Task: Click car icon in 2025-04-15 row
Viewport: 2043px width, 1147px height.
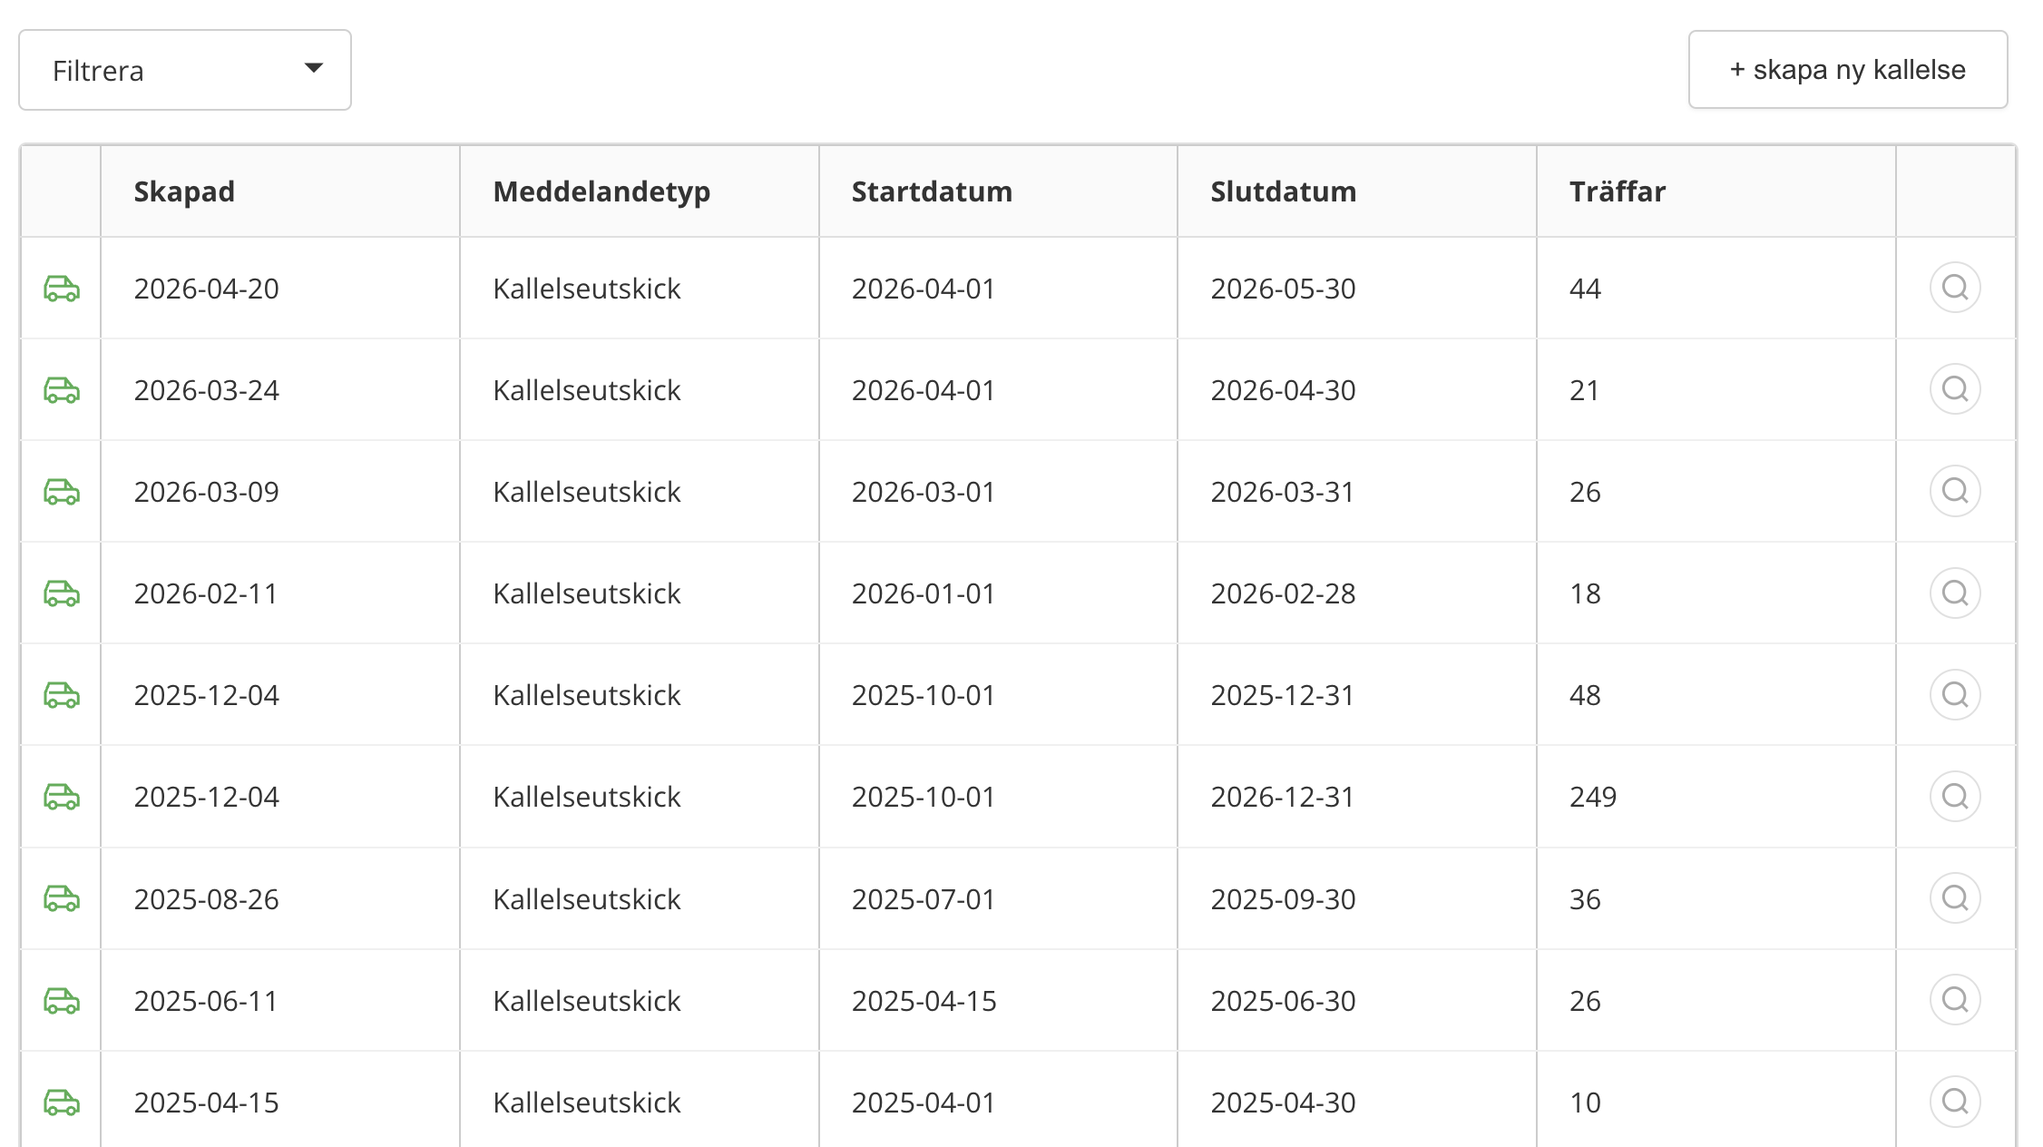Action: (62, 1103)
